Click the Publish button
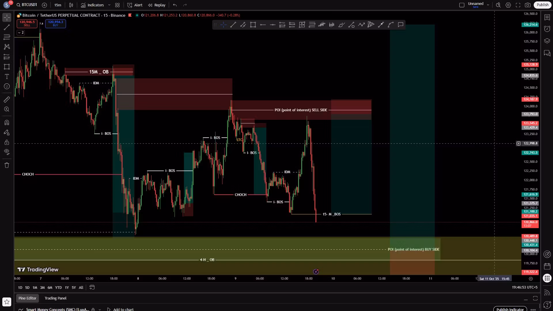Image resolution: width=553 pixels, height=311 pixels. click(542, 5)
